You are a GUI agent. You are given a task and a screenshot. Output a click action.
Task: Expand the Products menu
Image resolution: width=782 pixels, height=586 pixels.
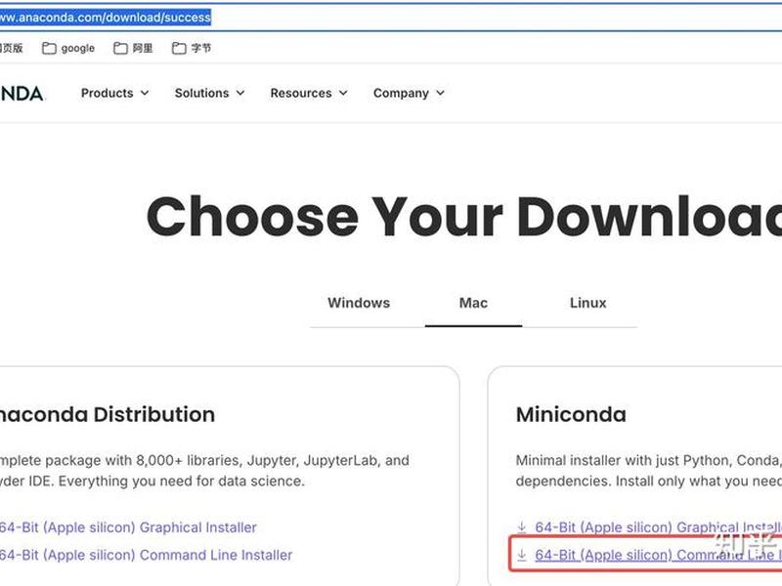114,93
